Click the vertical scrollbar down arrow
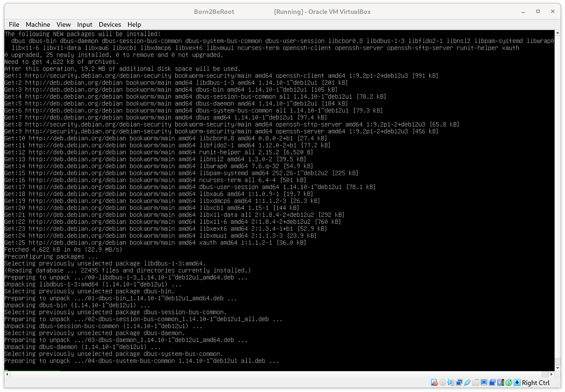Viewport: 565px width, 392px height. click(x=558, y=368)
